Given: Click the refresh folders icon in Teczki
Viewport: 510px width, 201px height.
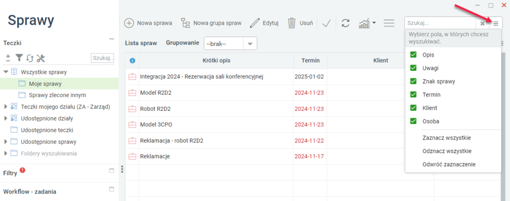Looking at the screenshot, I should [29, 59].
